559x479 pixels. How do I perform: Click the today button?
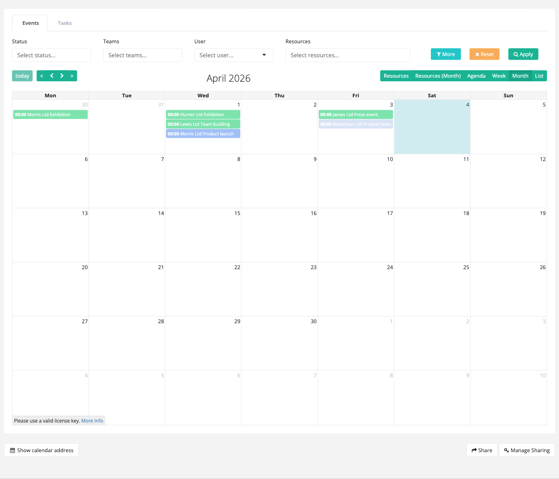(22, 76)
